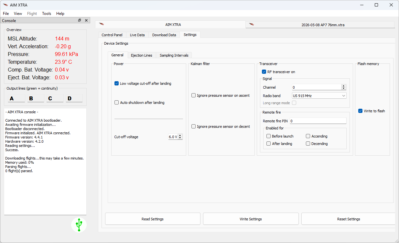Screen dimensions: 399x243
Task: Click the Read Settings button
Action: (x=153, y=219)
